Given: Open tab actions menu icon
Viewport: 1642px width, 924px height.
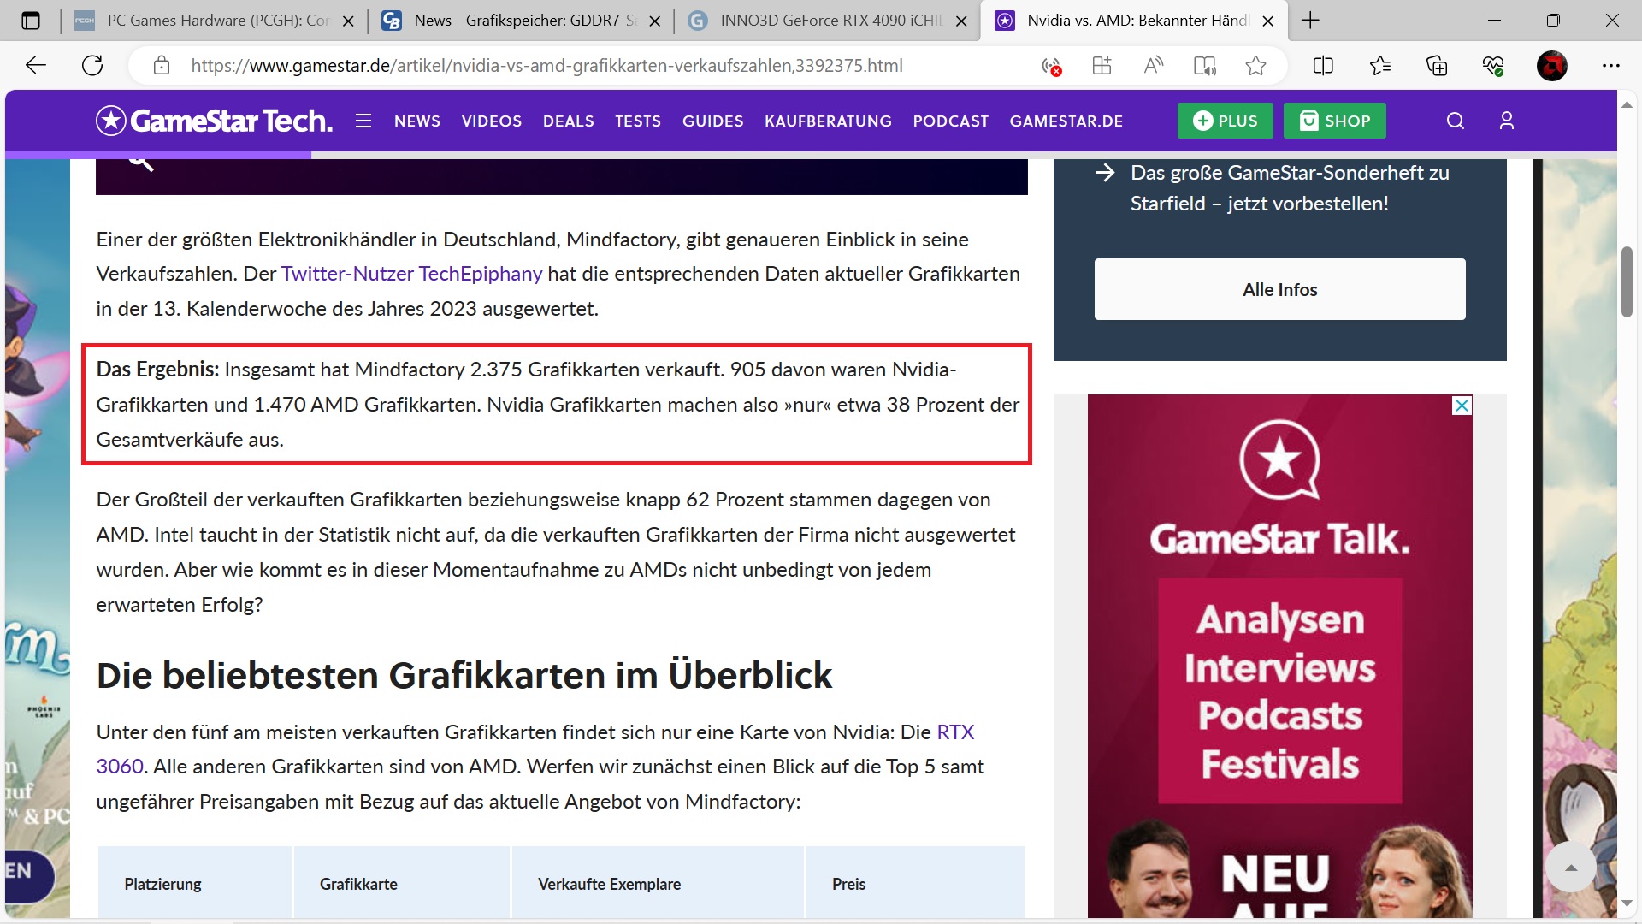Looking at the screenshot, I should [31, 21].
